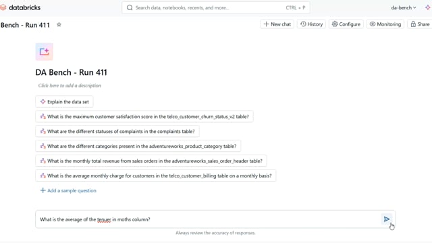Select the monthly total revenue sample question
The width and height of the screenshot is (432, 243).
coord(151,161)
